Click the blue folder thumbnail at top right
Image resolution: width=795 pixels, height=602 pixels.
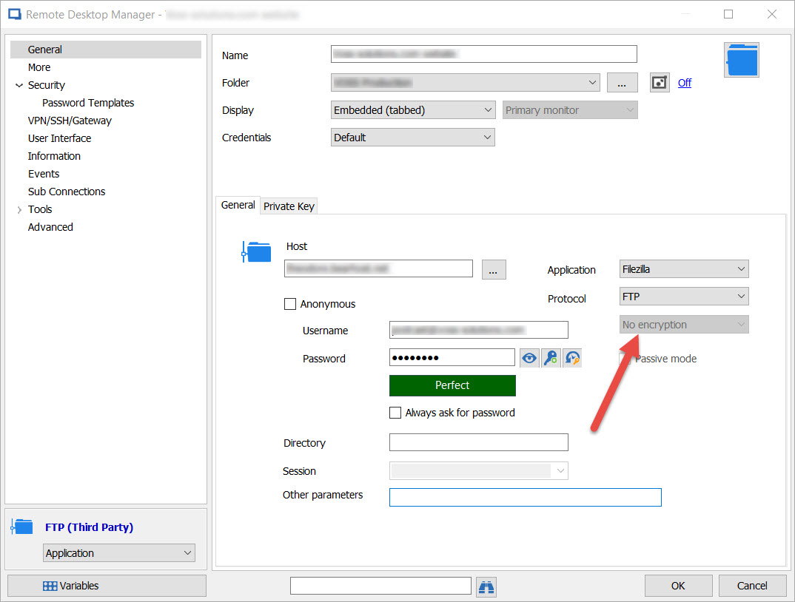[x=742, y=60]
